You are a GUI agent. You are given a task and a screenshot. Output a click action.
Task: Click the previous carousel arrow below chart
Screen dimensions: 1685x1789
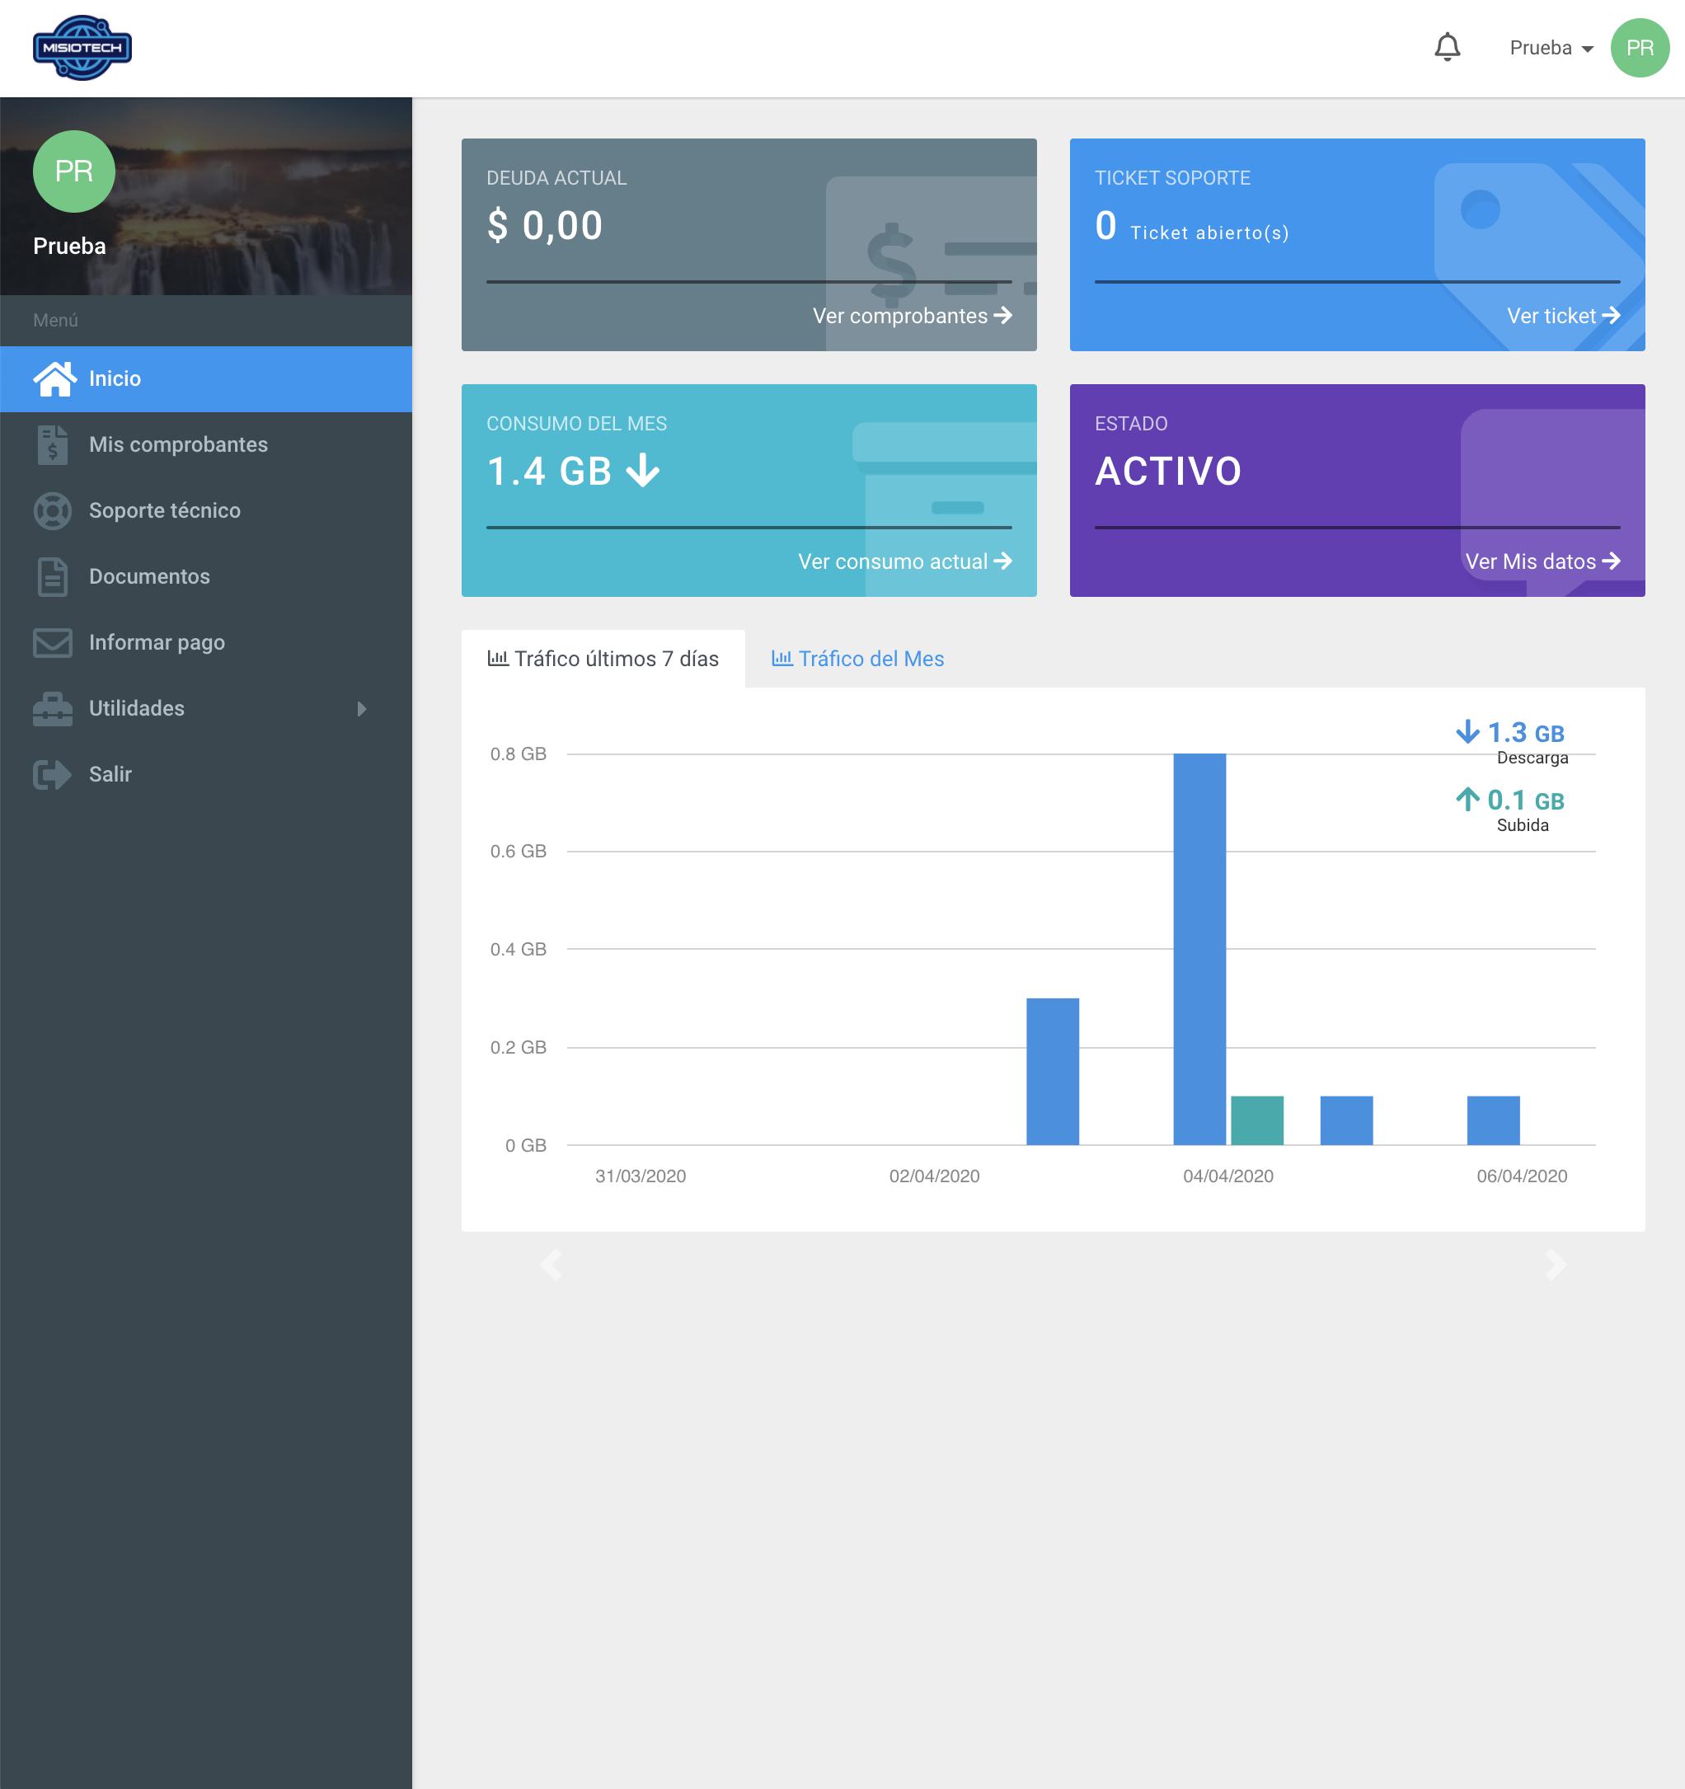tap(551, 1265)
